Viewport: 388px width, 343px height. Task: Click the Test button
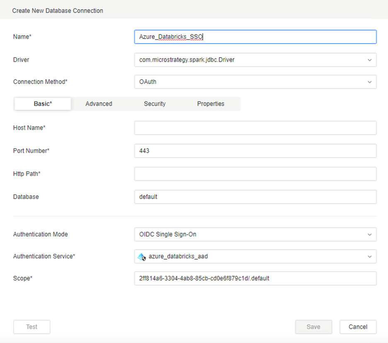click(32, 327)
